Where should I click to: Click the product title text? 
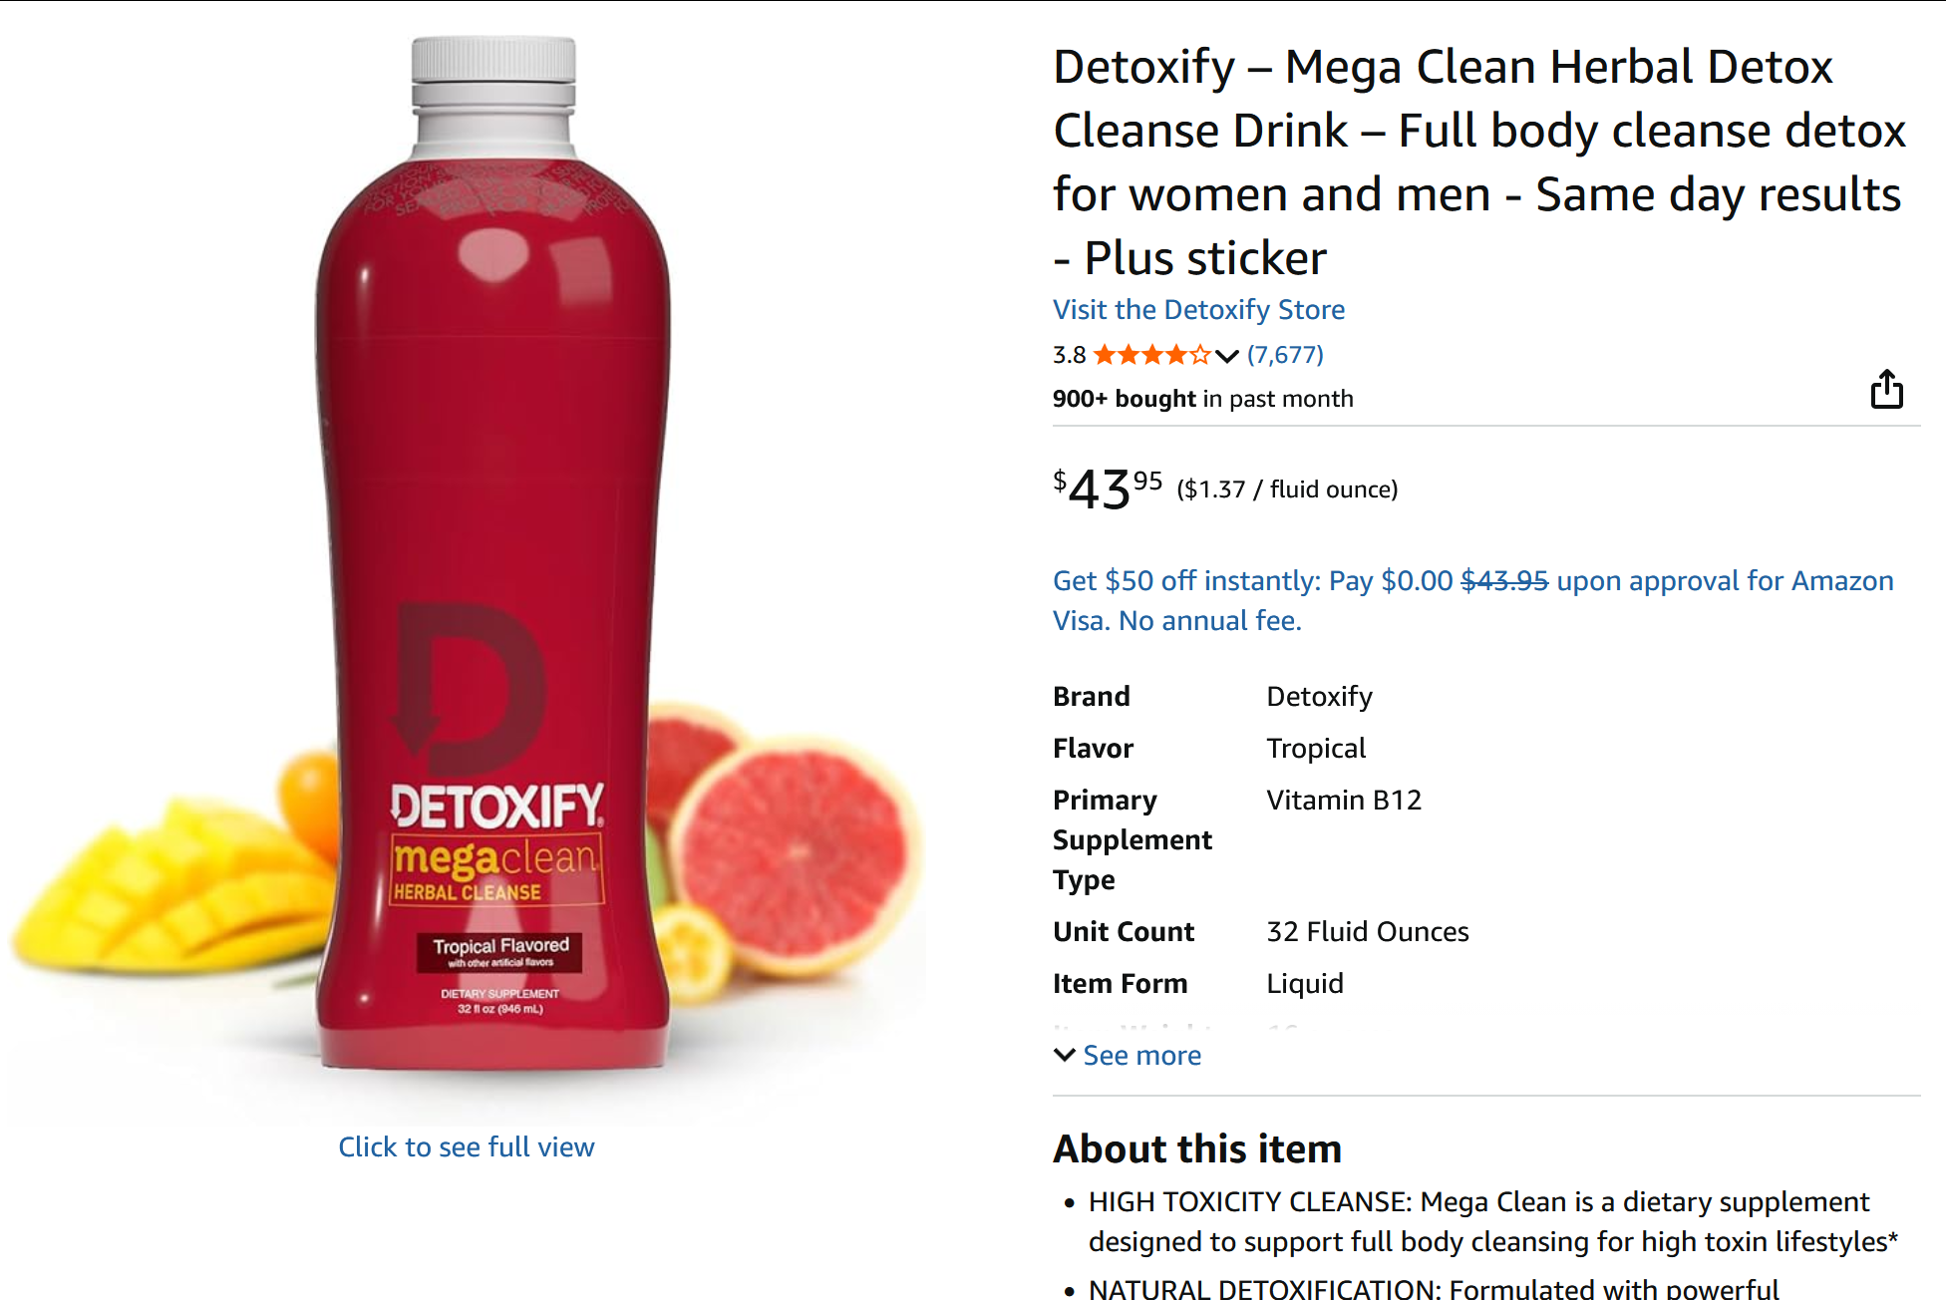pyautogui.click(x=1478, y=162)
